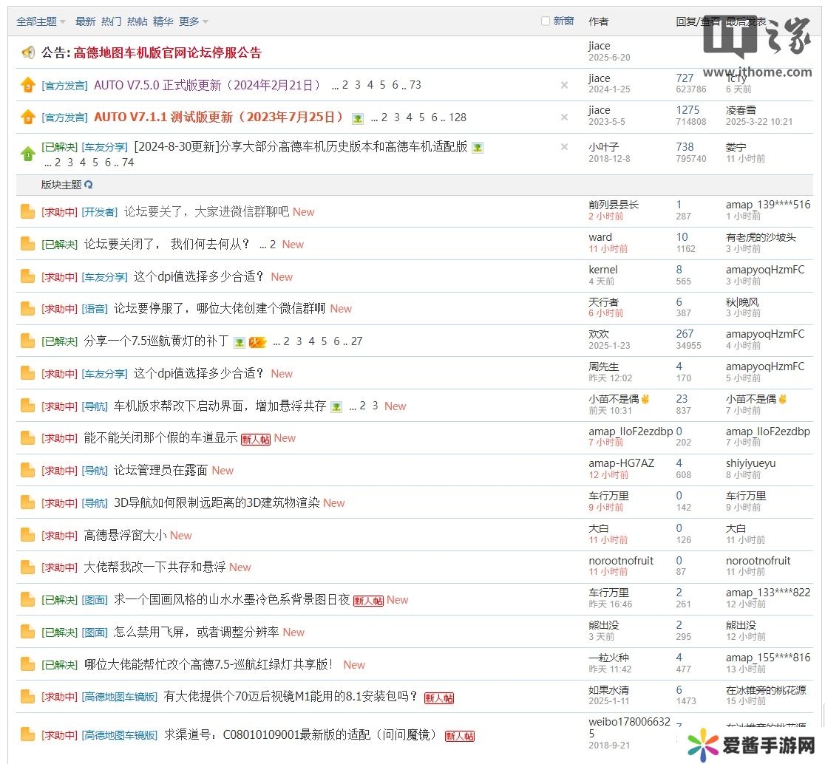
Task: Click the fire hot icon on 7.5巡航黄灯 thread
Action: (257, 341)
